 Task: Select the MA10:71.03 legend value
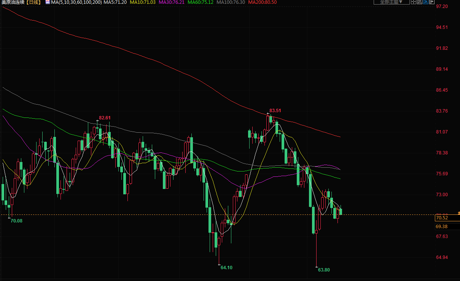coord(143,2)
